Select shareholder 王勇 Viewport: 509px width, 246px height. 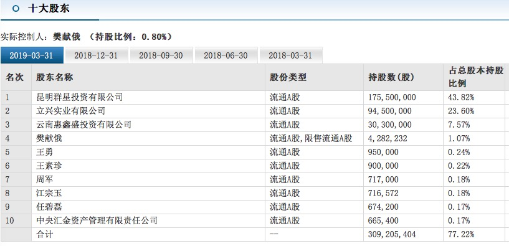point(44,152)
